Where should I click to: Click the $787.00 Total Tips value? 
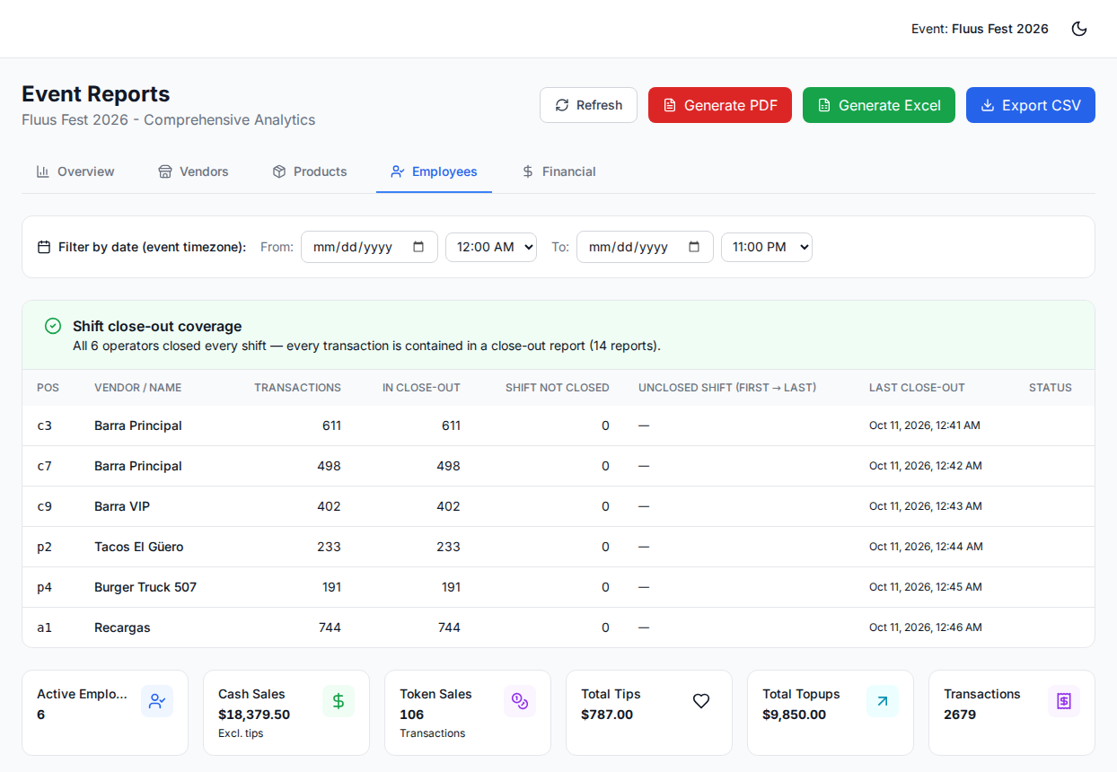pyautogui.click(x=607, y=715)
